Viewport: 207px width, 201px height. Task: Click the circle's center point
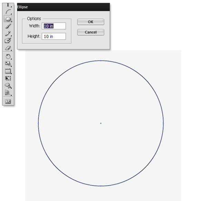pyautogui.click(x=101, y=123)
